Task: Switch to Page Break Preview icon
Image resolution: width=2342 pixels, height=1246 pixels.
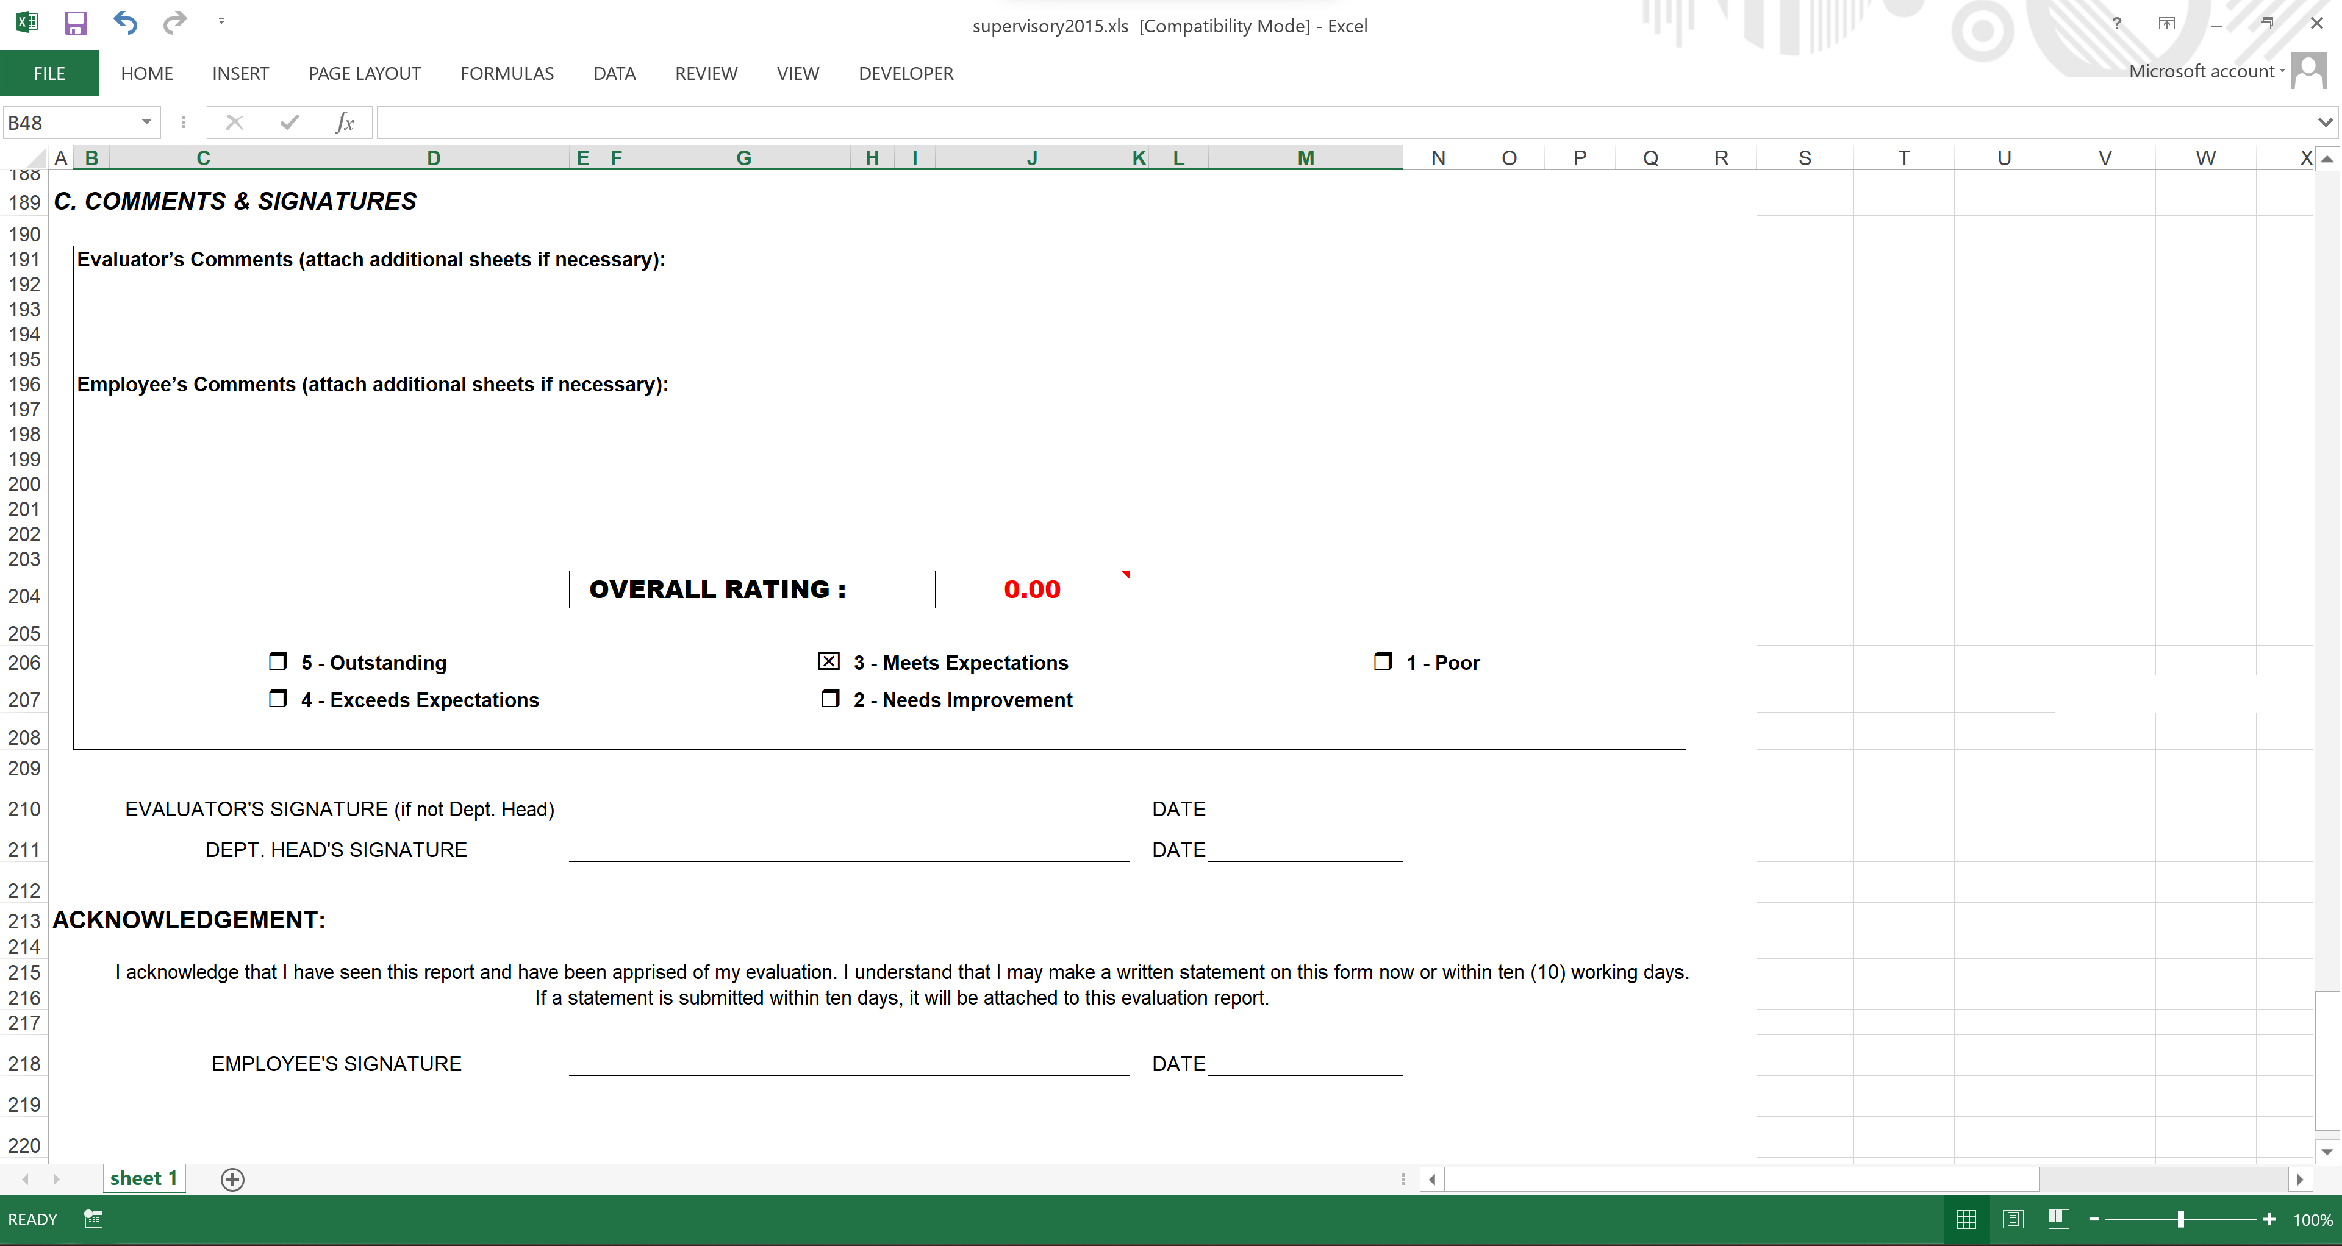Action: point(2058,1220)
